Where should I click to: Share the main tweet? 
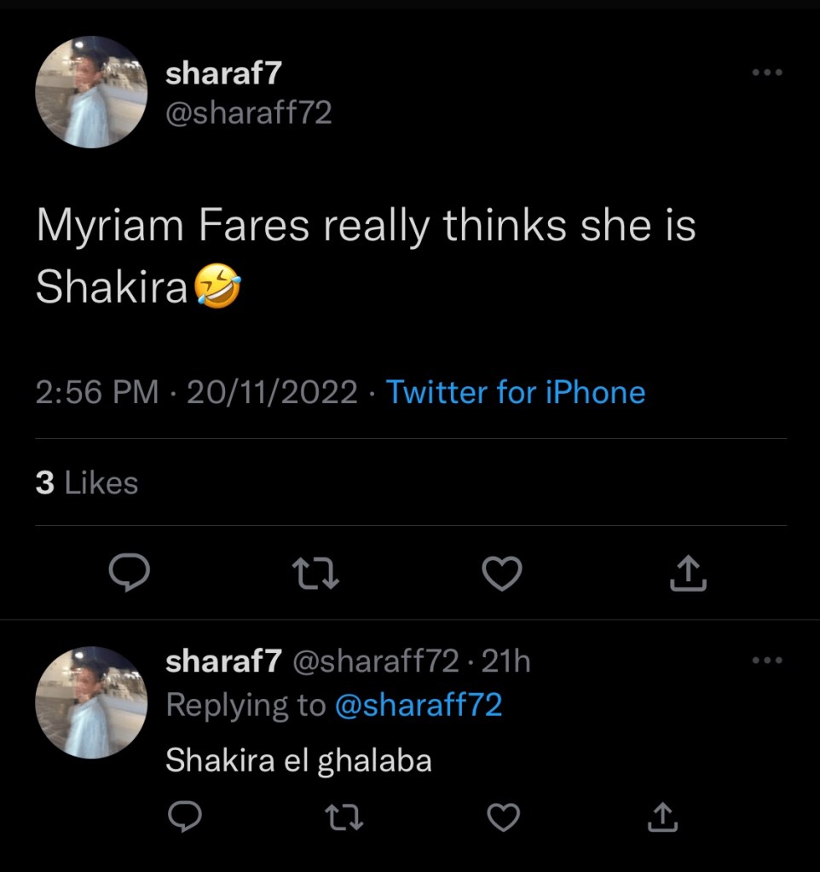[690, 574]
